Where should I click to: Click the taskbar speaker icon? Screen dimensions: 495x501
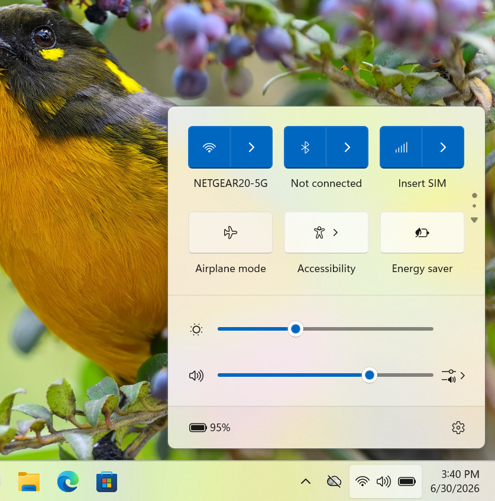point(383,481)
